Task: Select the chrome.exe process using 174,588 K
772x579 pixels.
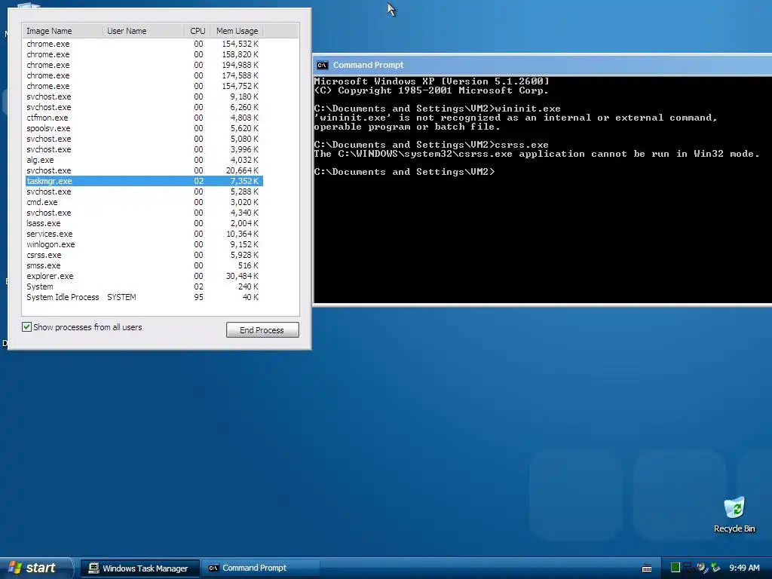Action: [144, 76]
